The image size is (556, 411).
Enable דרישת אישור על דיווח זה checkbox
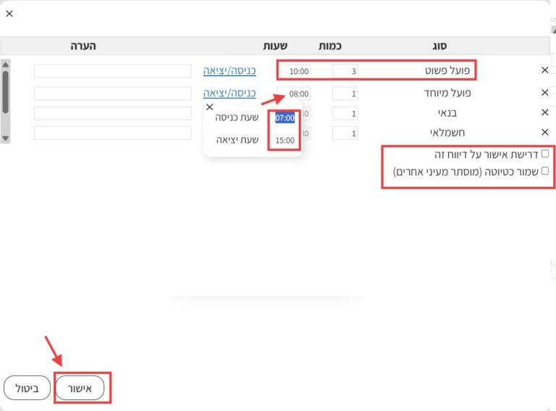pyautogui.click(x=545, y=154)
